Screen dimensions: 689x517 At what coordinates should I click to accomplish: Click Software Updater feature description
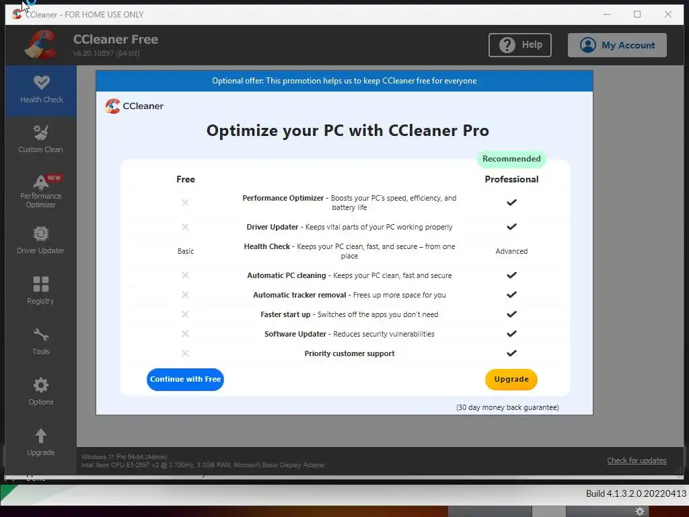pyautogui.click(x=349, y=334)
